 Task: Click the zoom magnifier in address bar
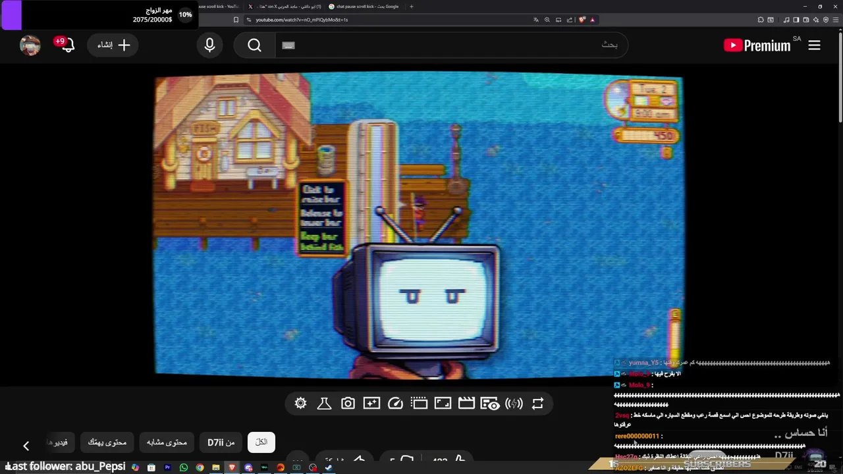pos(547,20)
